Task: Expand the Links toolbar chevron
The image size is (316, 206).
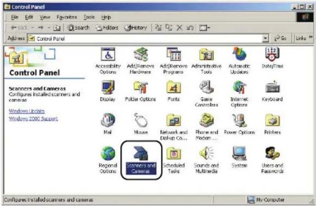Action: click(311, 37)
